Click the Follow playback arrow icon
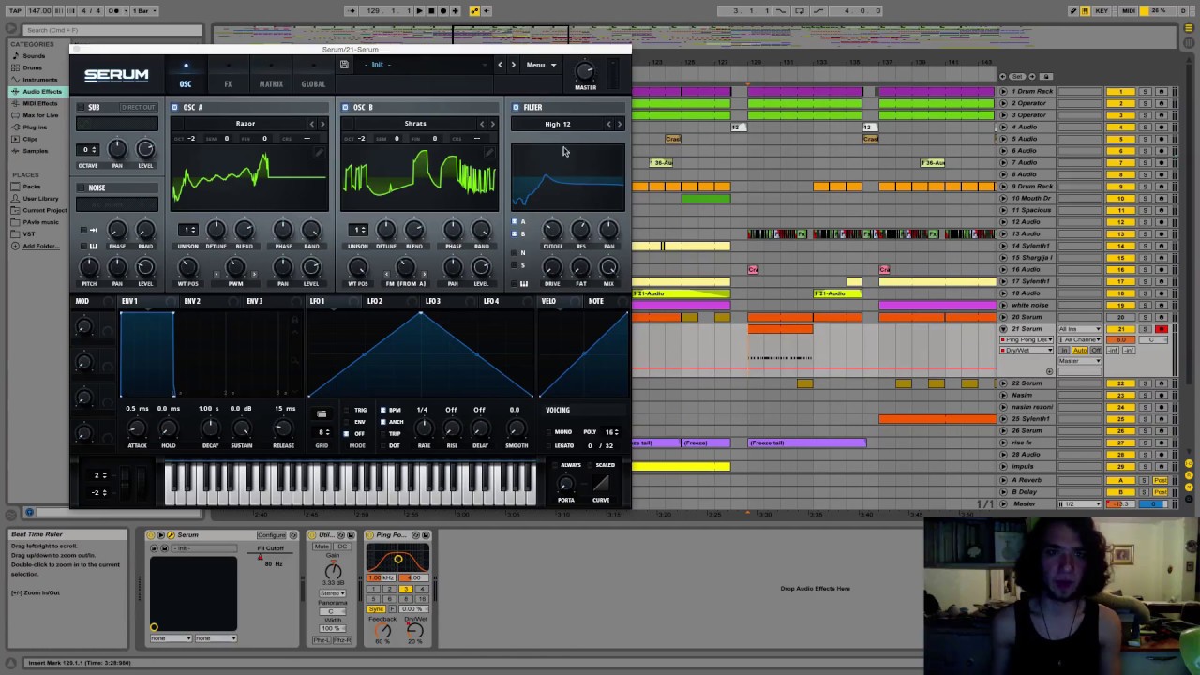 (352, 10)
